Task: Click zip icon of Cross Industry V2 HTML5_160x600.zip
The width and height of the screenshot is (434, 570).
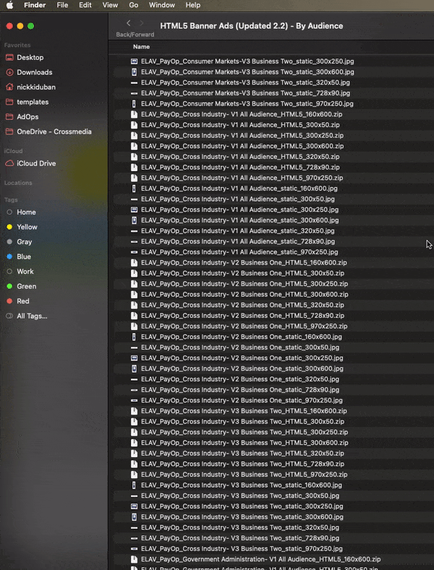Action: click(x=134, y=263)
